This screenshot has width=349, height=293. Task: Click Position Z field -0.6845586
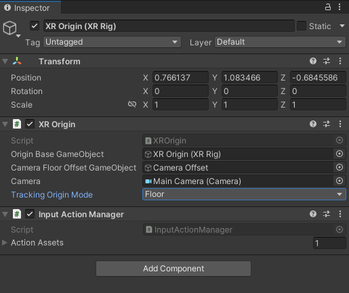tap(318, 78)
